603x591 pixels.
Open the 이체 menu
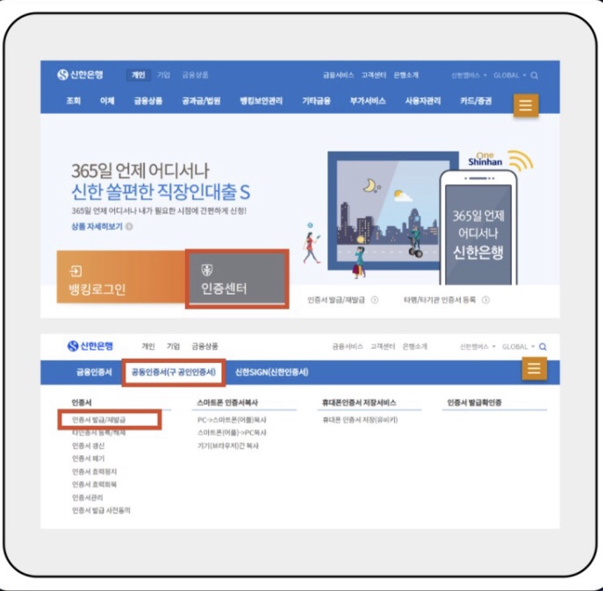(107, 101)
